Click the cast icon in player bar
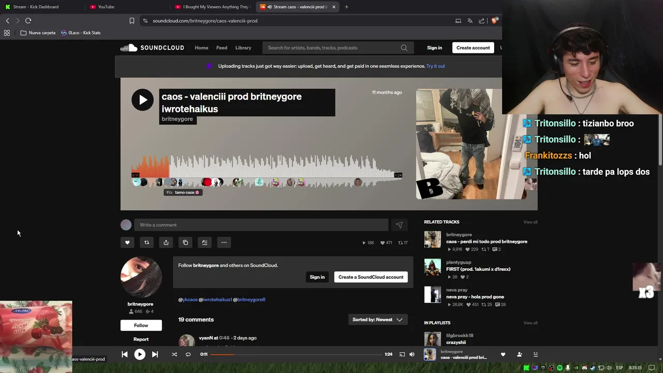 pos(402,354)
